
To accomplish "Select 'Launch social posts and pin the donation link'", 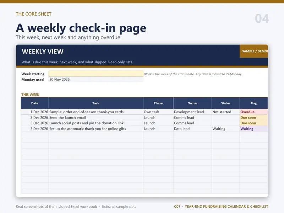I will (x=96, y=123).
